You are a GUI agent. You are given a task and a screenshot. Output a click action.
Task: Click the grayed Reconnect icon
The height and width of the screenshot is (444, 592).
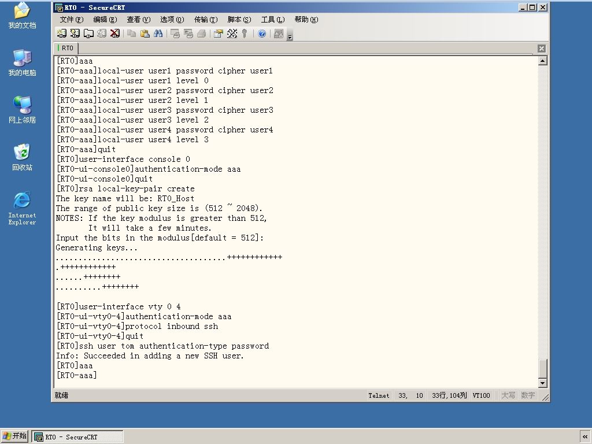coord(102,34)
